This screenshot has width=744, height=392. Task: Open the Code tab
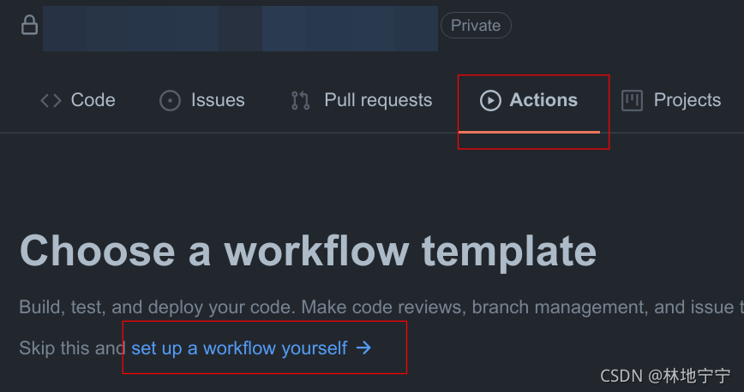tap(78, 100)
